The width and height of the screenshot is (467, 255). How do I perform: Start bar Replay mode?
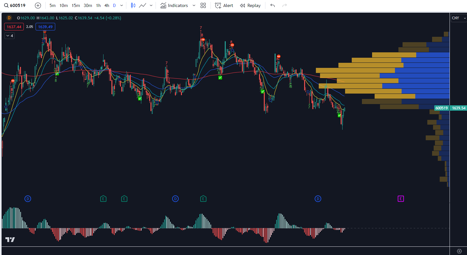(x=250, y=5)
